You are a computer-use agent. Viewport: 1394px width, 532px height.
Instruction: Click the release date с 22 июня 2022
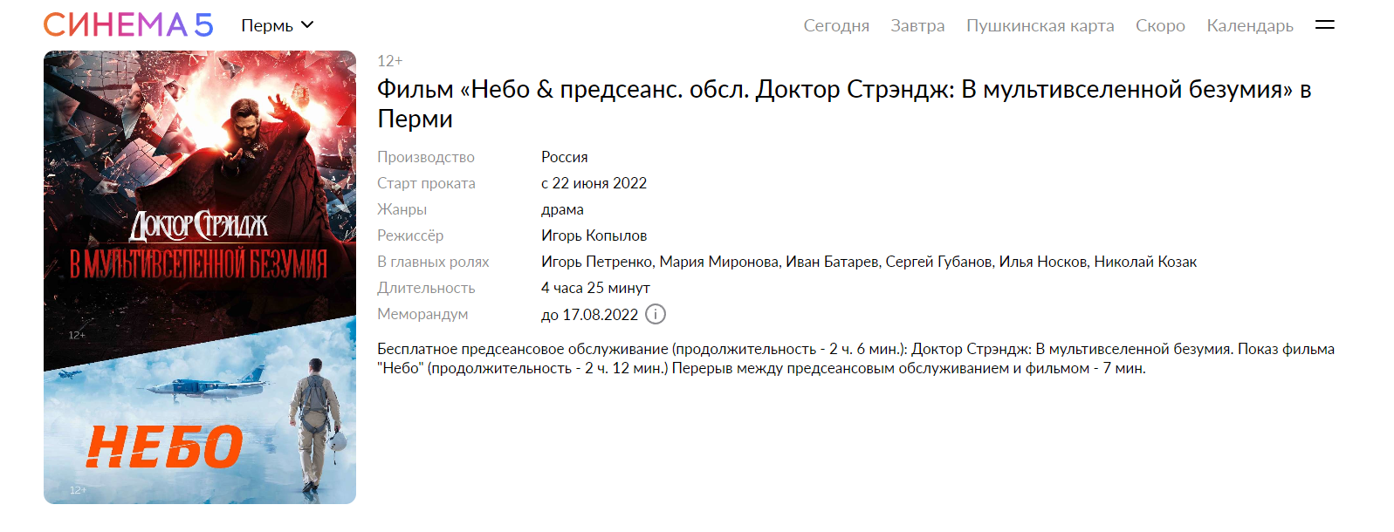[x=594, y=183]
